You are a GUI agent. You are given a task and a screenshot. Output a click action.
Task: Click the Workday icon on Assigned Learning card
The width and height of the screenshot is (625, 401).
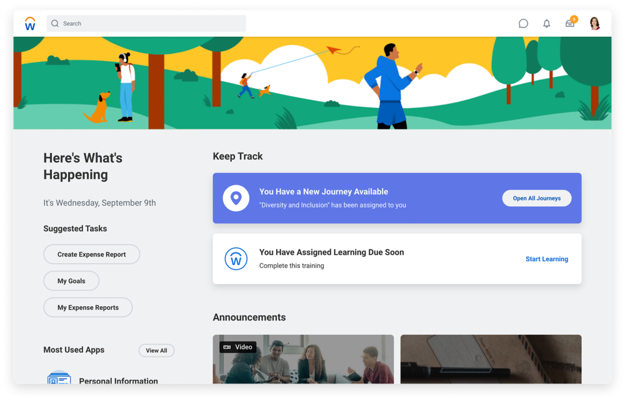pyautogui.click(x=236, y=259)
